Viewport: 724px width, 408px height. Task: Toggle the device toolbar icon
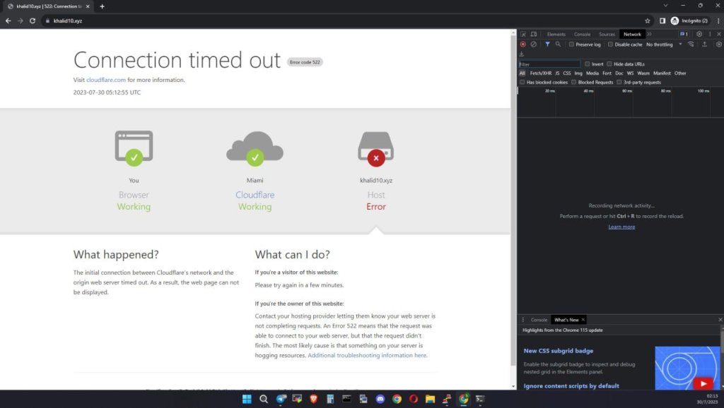(x=534, y=34)
